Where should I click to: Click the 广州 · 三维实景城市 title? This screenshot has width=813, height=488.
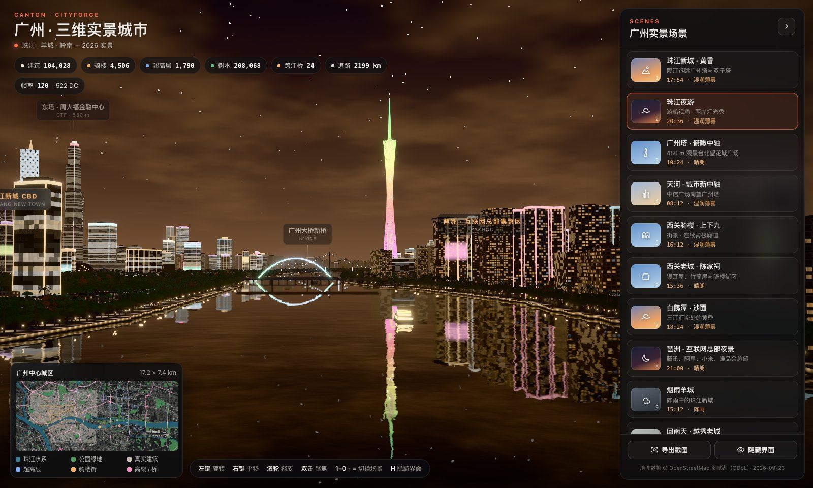tap(81, 30)
